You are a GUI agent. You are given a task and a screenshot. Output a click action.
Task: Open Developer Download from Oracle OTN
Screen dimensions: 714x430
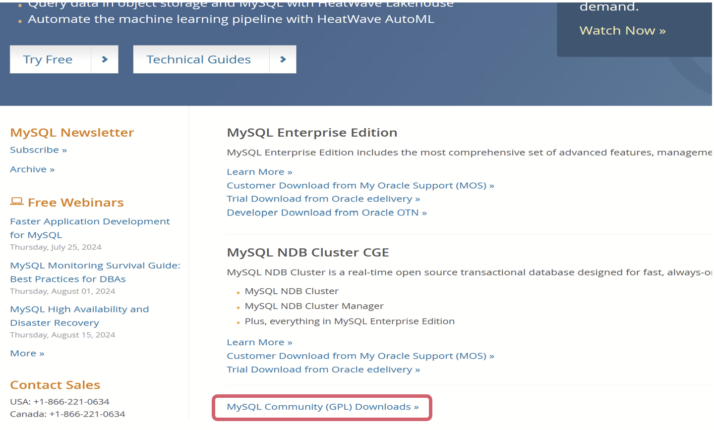(x=327, y=213)
